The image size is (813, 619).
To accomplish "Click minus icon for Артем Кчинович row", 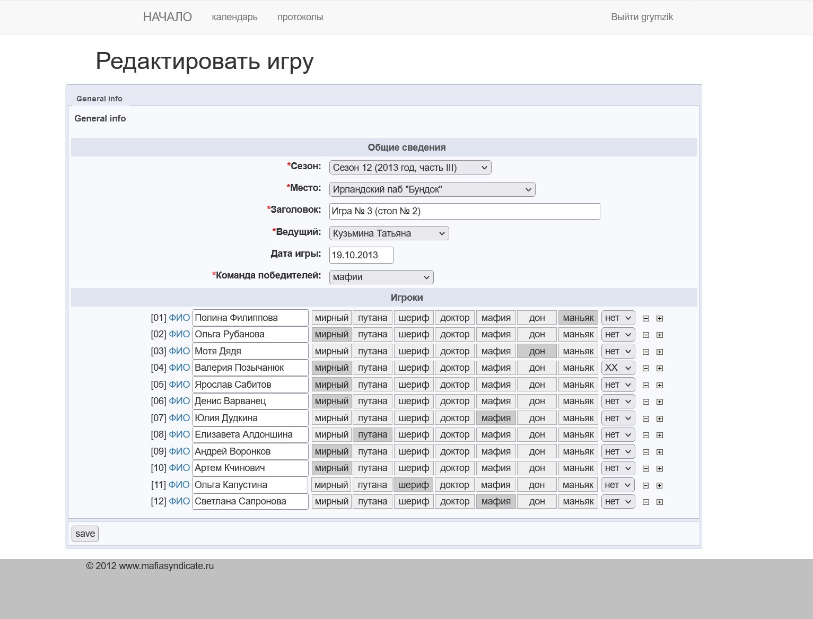I will (646, 468).
